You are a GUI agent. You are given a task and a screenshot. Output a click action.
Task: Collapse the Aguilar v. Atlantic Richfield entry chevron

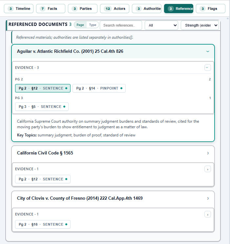pyautogui.click(x=207, y=51)
